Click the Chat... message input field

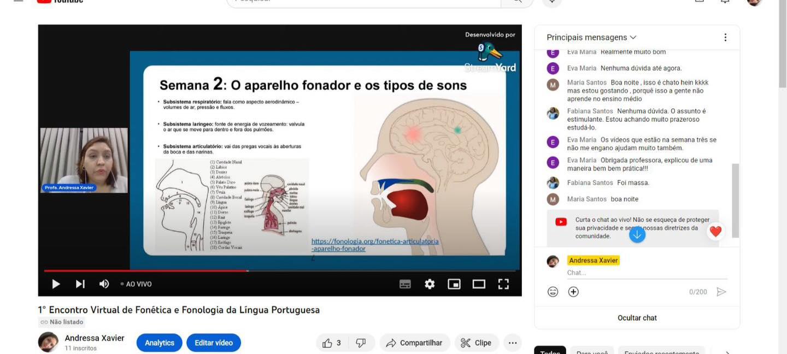pos(648,273)
